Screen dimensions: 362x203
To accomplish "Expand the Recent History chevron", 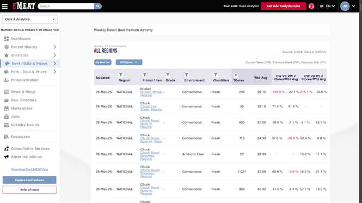I will (55, 47).
